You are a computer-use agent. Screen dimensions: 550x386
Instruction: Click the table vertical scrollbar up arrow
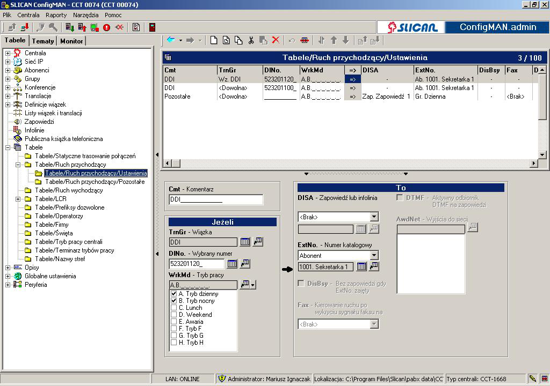coord(542,70)
